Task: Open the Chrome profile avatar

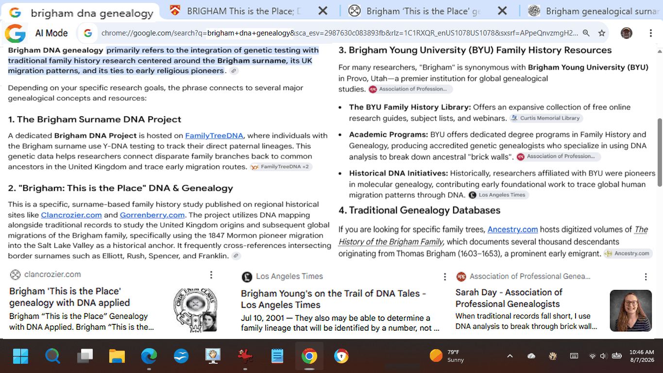Action: coord(627,33)
